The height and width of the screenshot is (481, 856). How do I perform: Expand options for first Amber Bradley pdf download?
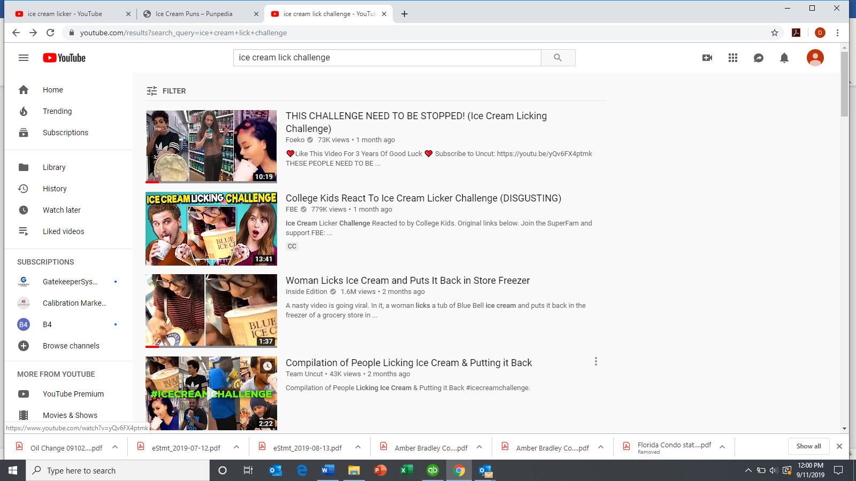click(479, 447)
